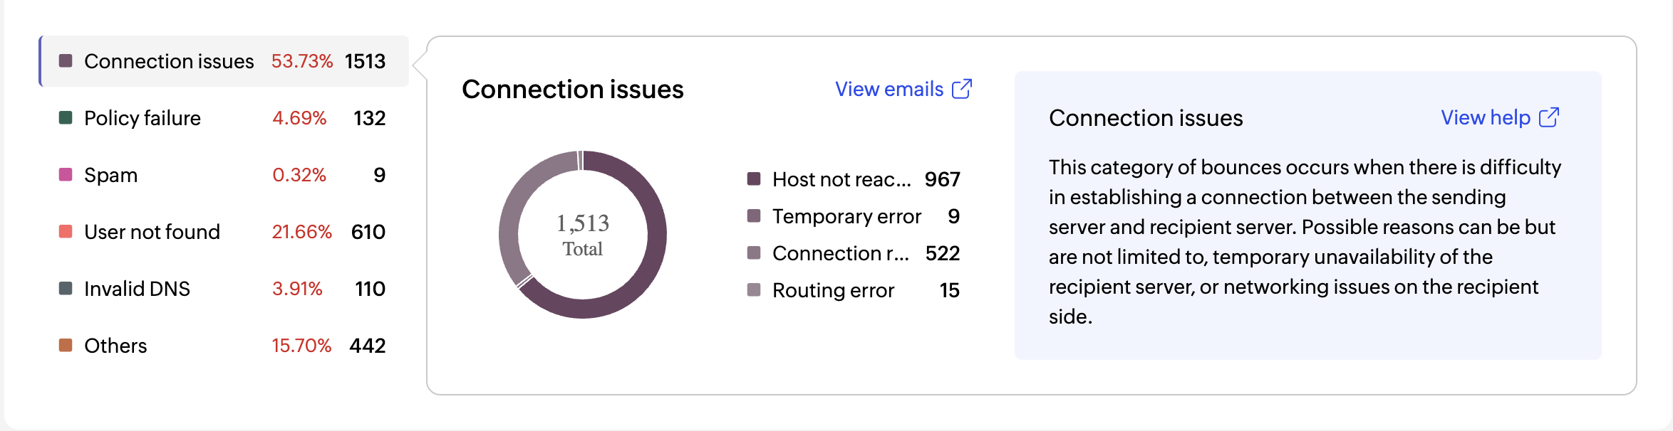Click the Spam pink color swatch
This screenshot has height=431, width=1673.
tap(66, 174)
